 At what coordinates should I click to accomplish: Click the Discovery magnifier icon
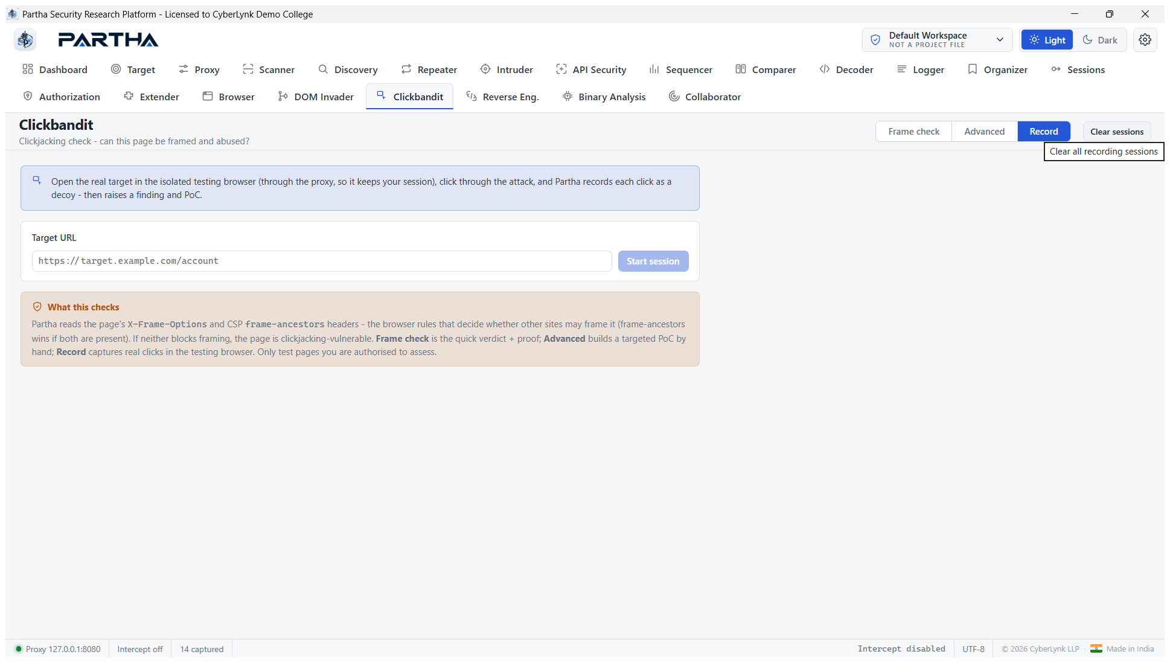pyautogui.click(x=324, y=69)
